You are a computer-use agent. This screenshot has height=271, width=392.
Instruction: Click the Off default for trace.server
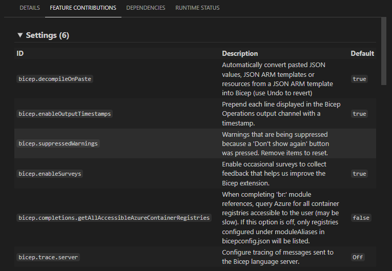click(x=358, y=257)
